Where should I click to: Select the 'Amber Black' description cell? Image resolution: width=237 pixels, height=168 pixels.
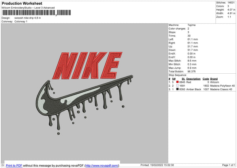pos(194,90)
